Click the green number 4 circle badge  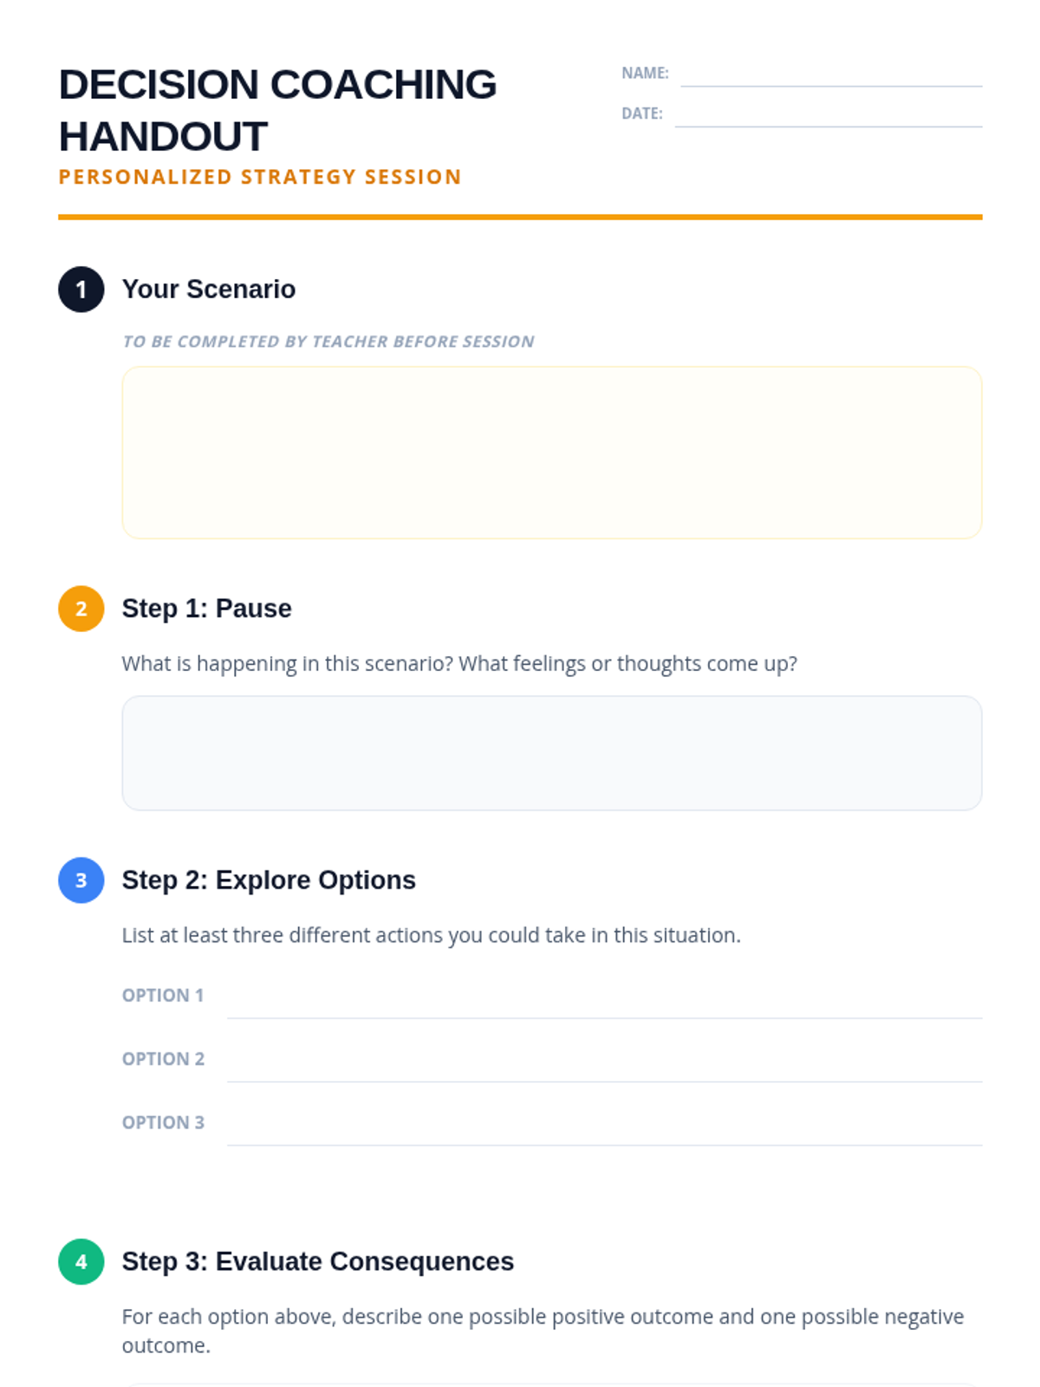click(81, 1262)
